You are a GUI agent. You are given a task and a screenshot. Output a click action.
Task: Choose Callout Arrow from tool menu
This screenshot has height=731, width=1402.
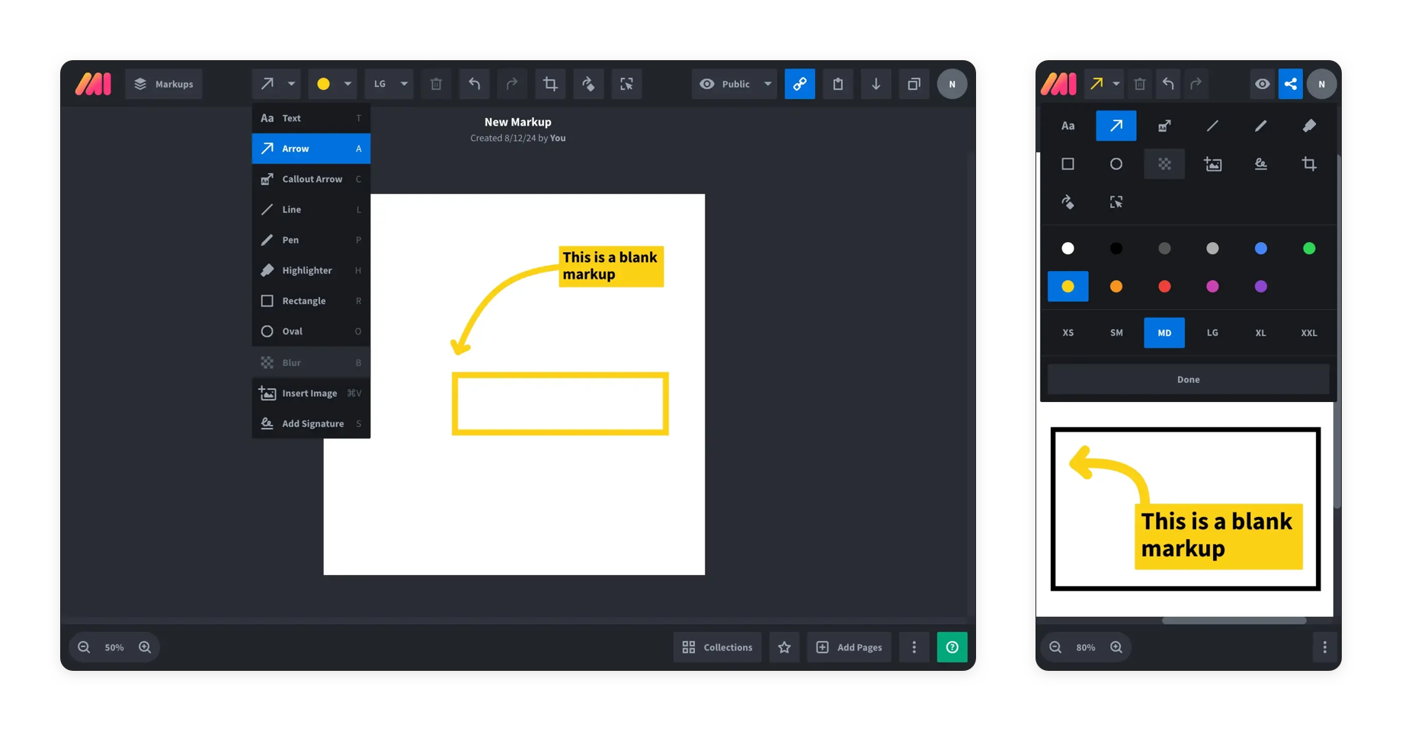pyautogui.click(x=311, y=179)
